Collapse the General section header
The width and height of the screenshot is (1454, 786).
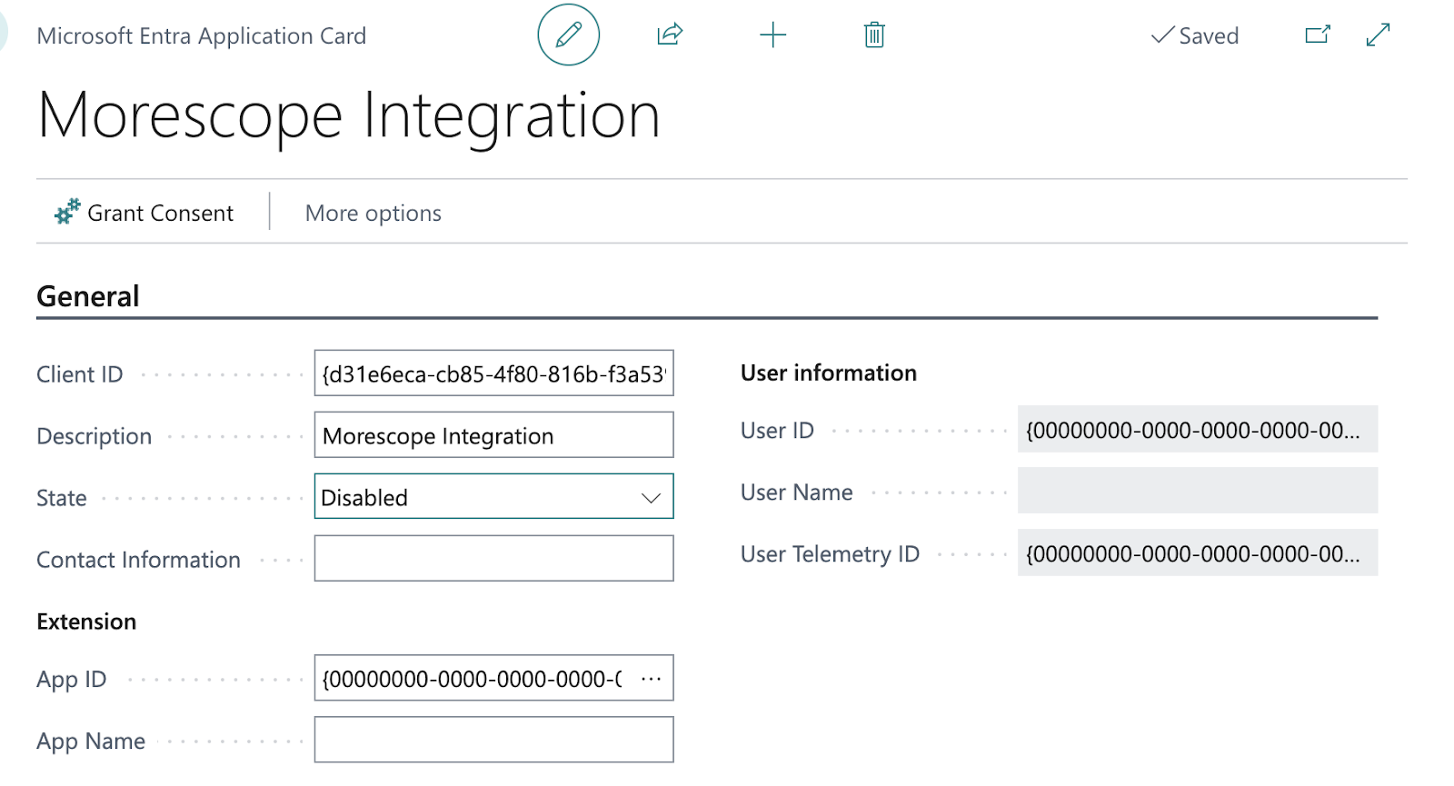coord(88,296)
